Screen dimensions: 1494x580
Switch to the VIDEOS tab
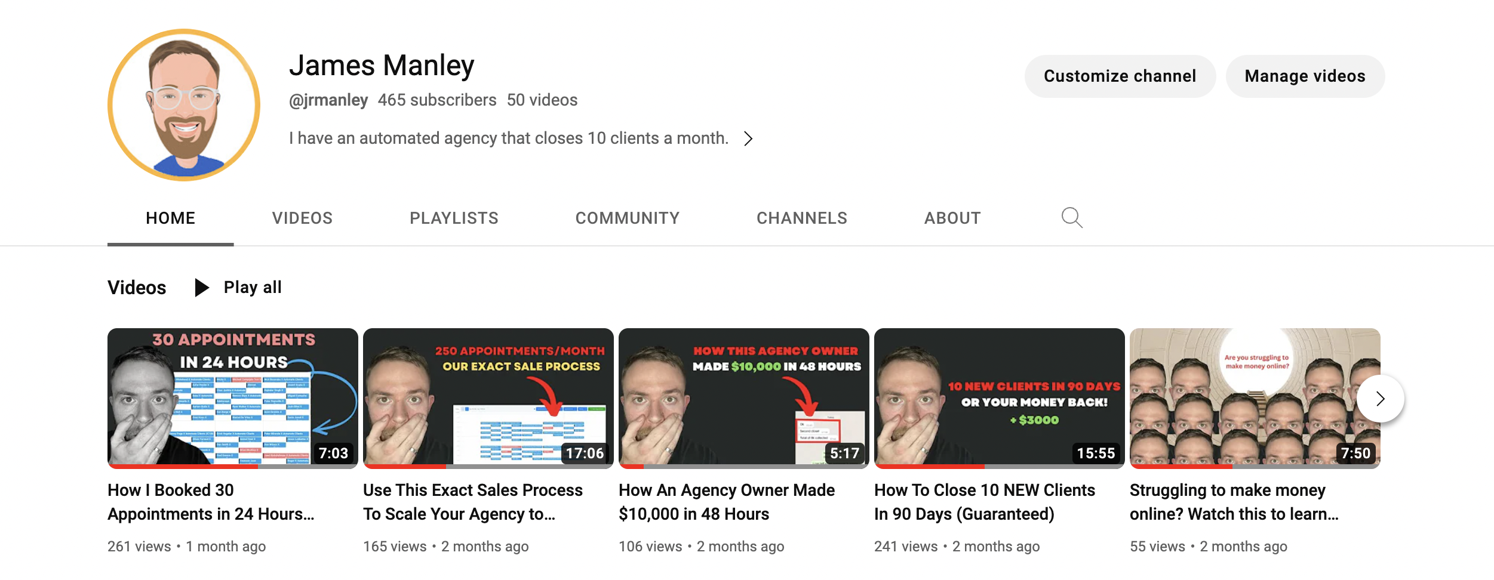point(302,218)
